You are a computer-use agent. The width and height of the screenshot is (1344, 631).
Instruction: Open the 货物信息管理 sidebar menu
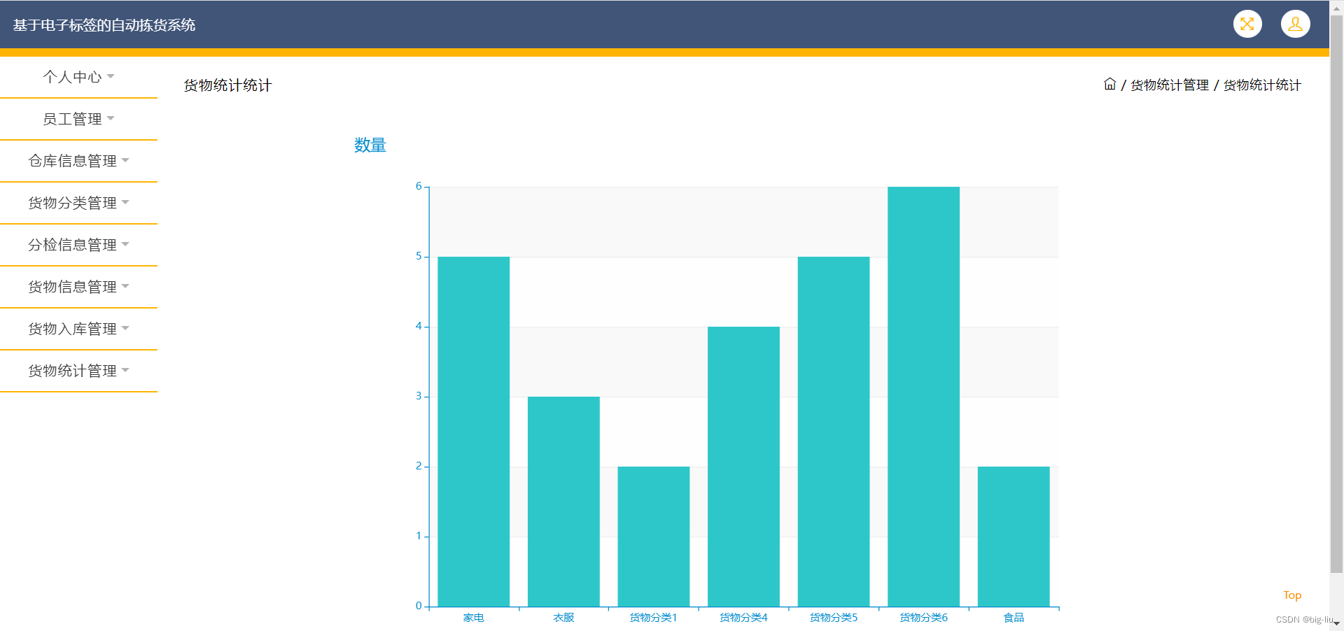click(x=78, y=287)
